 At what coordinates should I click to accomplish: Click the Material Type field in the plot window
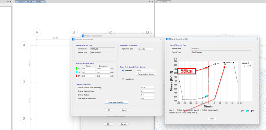point(221,52)
